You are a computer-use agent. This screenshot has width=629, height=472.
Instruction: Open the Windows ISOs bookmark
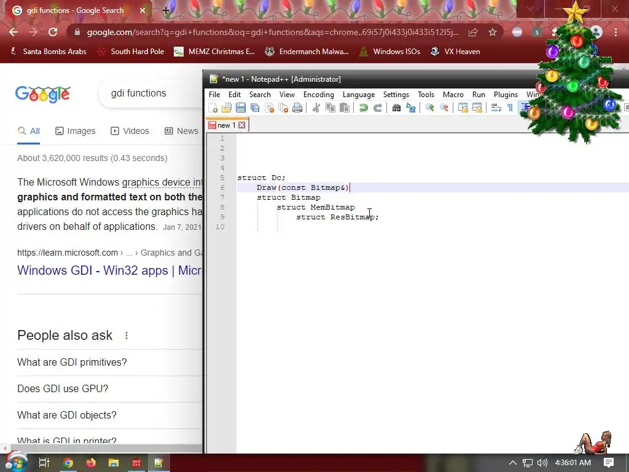click(389, 52)
